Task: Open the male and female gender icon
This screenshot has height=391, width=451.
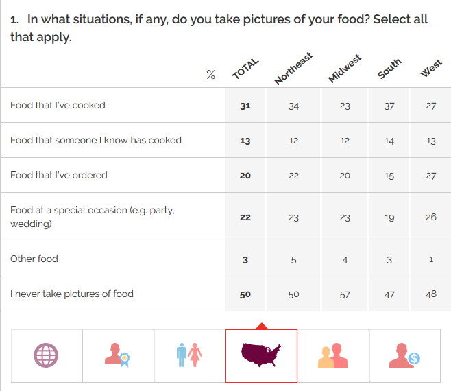Action: click(189, 355)
